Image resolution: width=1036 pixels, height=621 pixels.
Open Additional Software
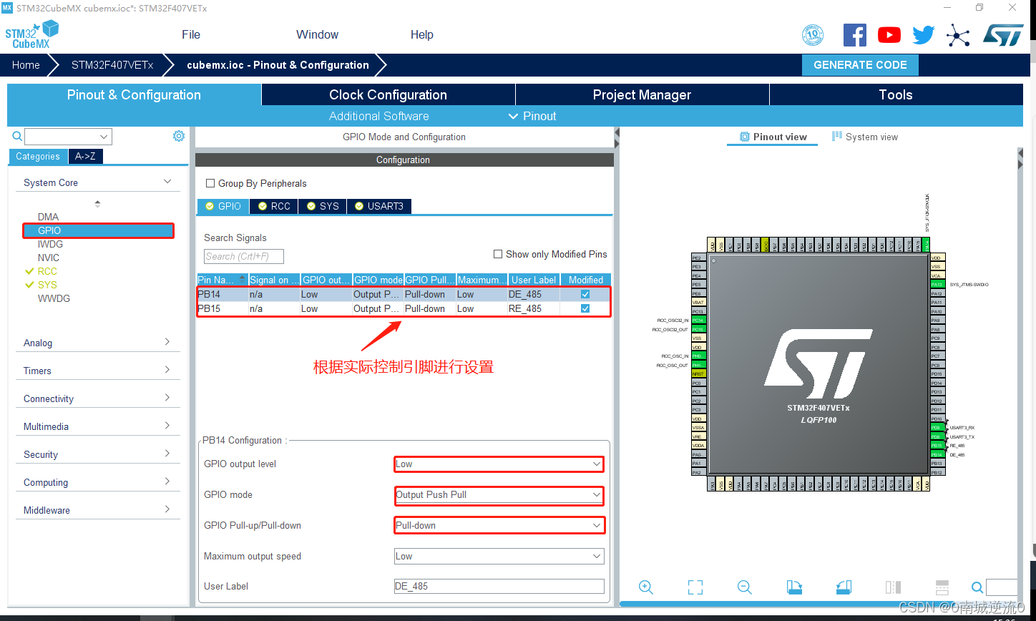point(379,116)
